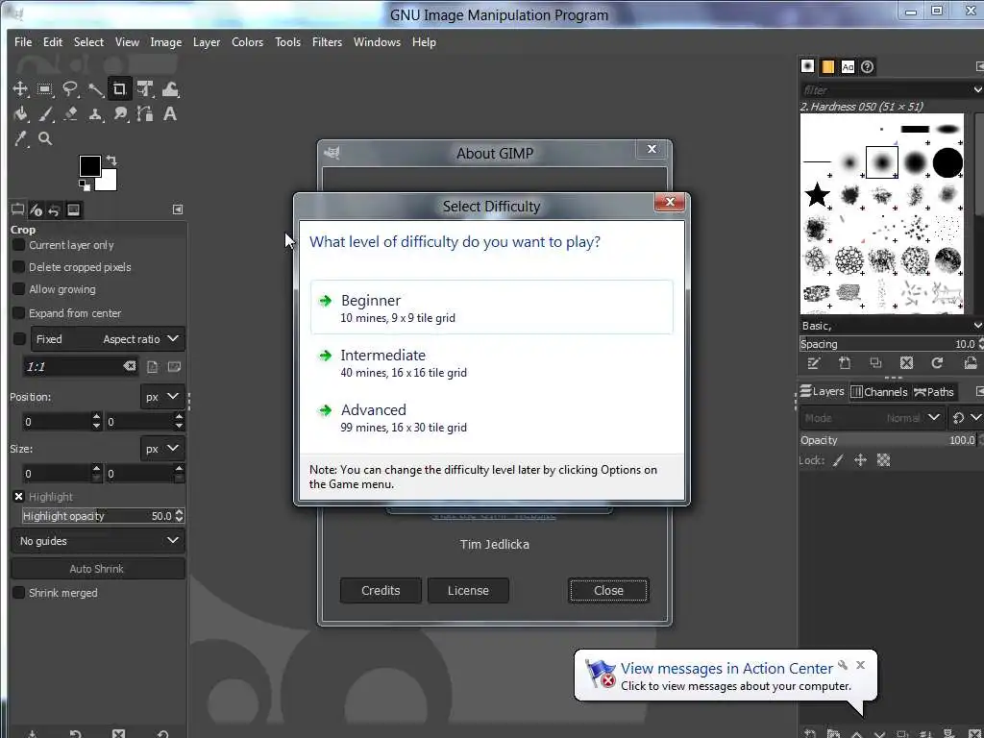Click Credits in About GIMP dialog
The height and width of the screenshot is (738, 984).
click(381, 591)
